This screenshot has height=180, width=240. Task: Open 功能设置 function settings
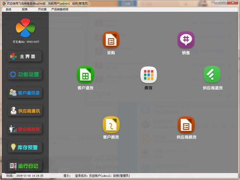coord(25,74)
